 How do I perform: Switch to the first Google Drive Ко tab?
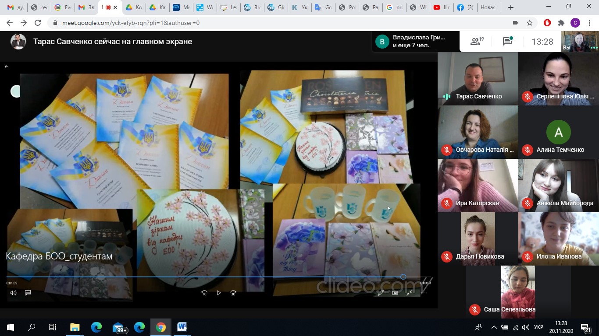tap(134, 7)
